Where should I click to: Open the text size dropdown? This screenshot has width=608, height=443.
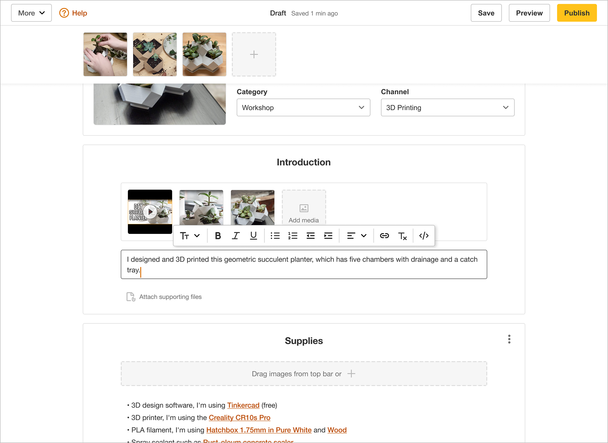(x=190, y=236)
